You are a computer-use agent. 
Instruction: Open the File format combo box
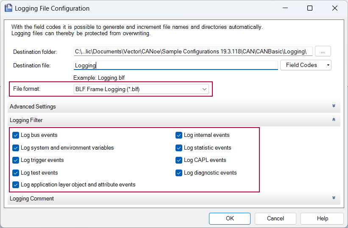pos(141,89)
